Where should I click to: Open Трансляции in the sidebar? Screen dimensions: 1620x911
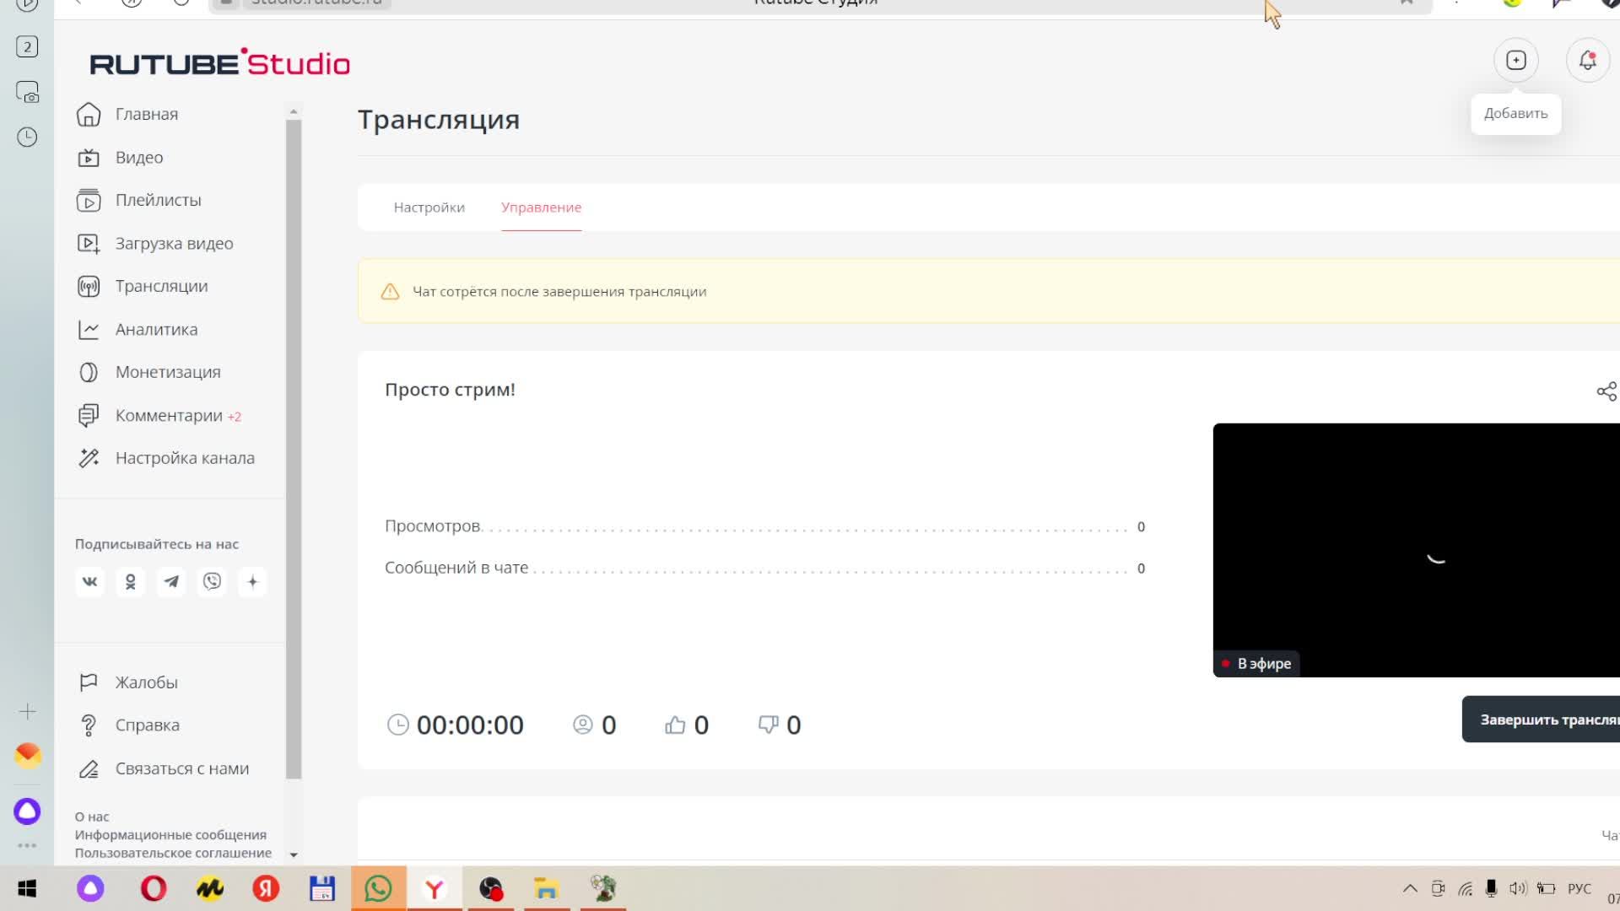[161, 286]
